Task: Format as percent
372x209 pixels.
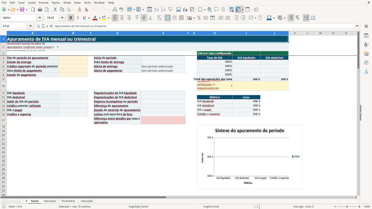Action: (199, 18)
